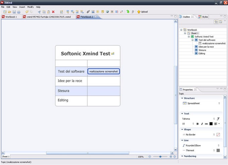Viewport: 228px width, 165px height.
Task: Close the Workbook 2 tab
Action: (x=96, y=17)
